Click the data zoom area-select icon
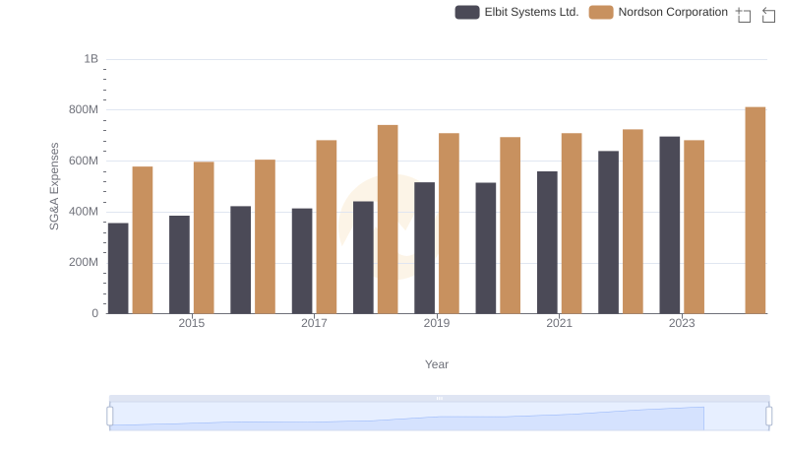The height and width of the screenshot is (454, 787). [744, 15]
